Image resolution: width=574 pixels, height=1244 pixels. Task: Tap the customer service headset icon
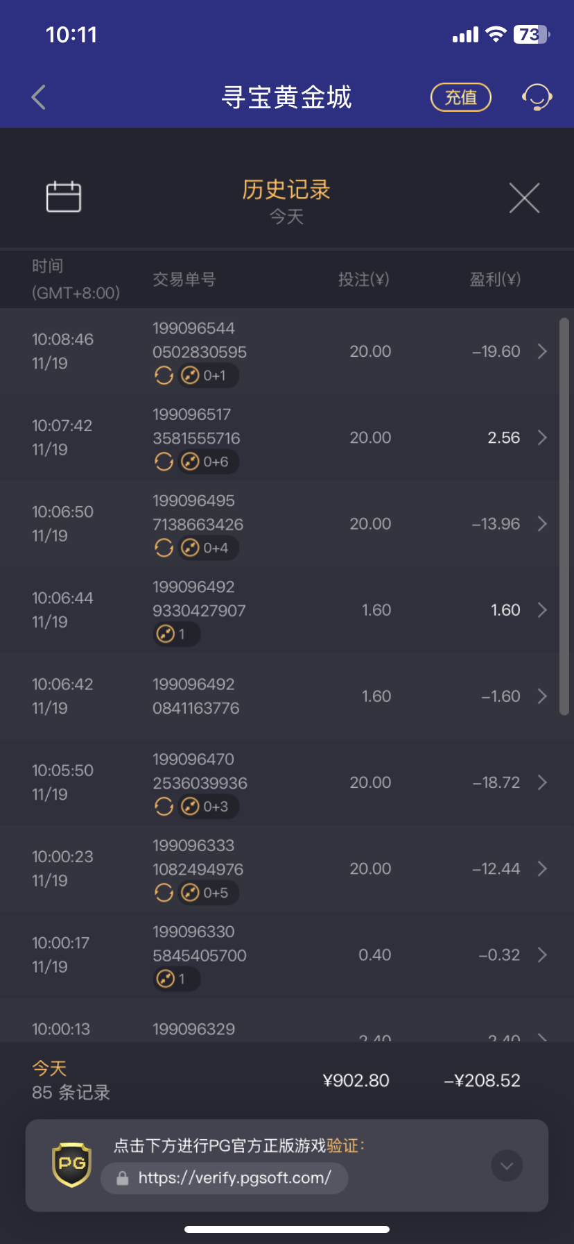tap(537, 97)
